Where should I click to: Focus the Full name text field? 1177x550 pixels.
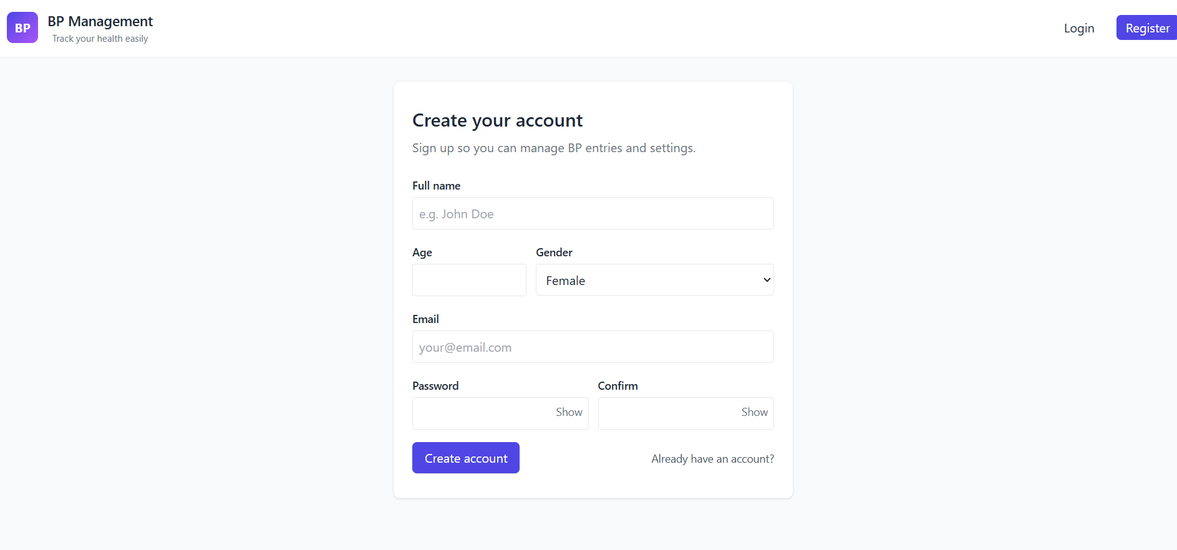(x=593, y=214)
